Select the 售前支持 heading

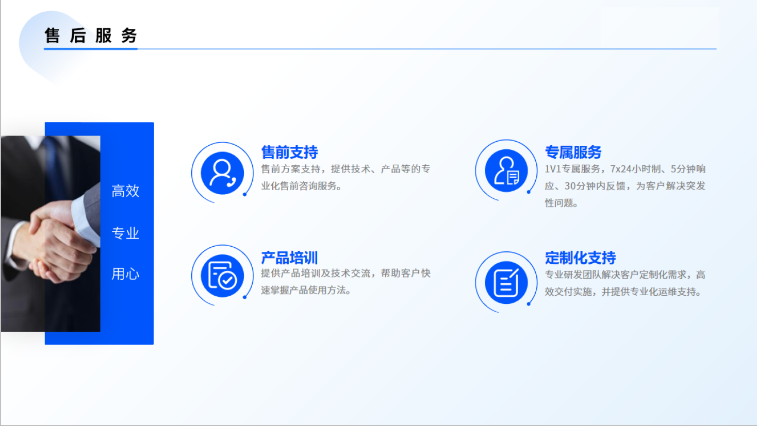click(289, 152)
